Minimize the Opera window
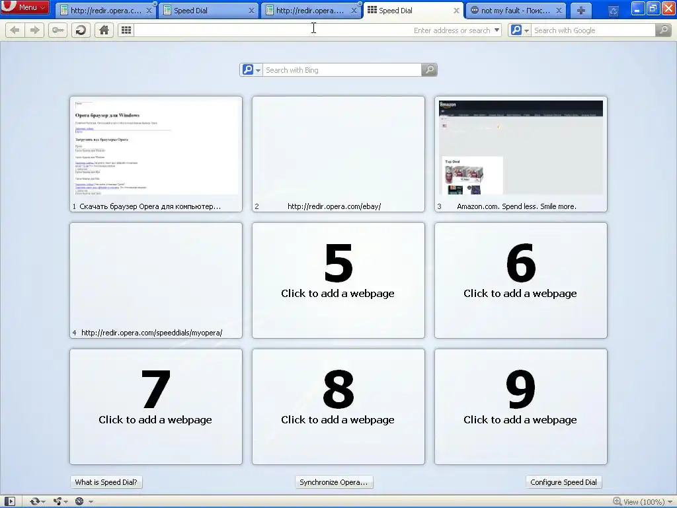 [x=638, y=9]
